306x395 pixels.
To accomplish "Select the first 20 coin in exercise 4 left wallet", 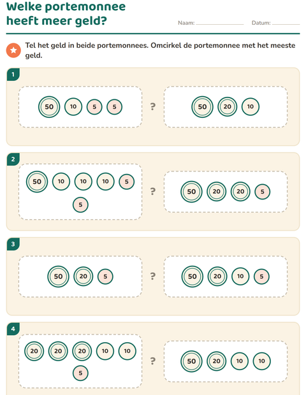I will click(x=34, y=351).
